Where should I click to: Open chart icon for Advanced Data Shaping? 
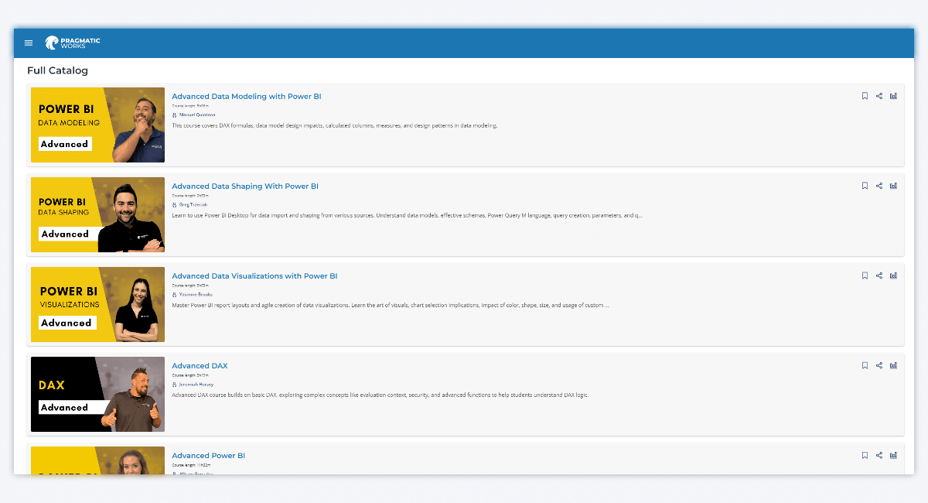click(894, 186)
